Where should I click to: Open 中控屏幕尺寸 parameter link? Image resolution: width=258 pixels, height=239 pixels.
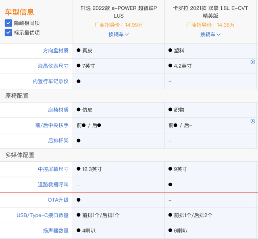[x=53, y=169]
